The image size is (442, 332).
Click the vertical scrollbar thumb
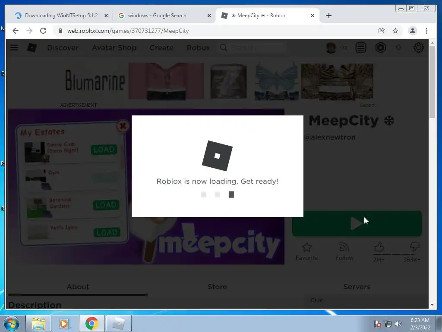pos(433,82)
